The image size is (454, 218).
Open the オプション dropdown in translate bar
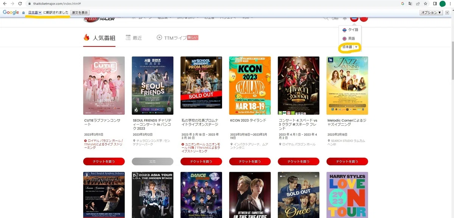431,12
